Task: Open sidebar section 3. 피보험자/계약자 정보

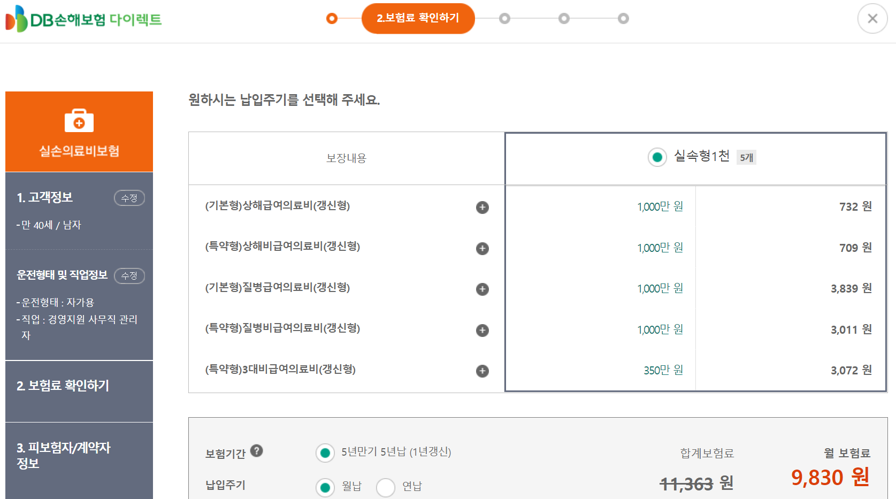Action: tap(79, 460)
